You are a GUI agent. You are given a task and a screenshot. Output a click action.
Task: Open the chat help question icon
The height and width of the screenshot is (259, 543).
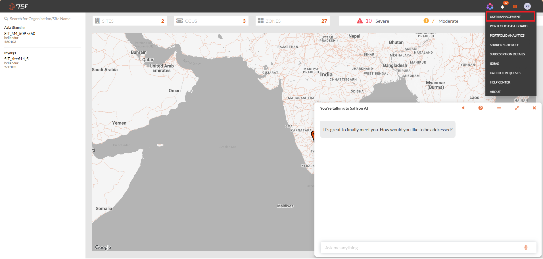[x=481, y=108]
